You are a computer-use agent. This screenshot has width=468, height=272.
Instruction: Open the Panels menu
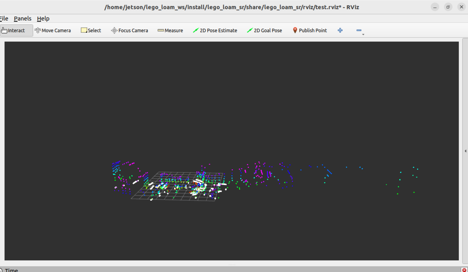(22, 18)
